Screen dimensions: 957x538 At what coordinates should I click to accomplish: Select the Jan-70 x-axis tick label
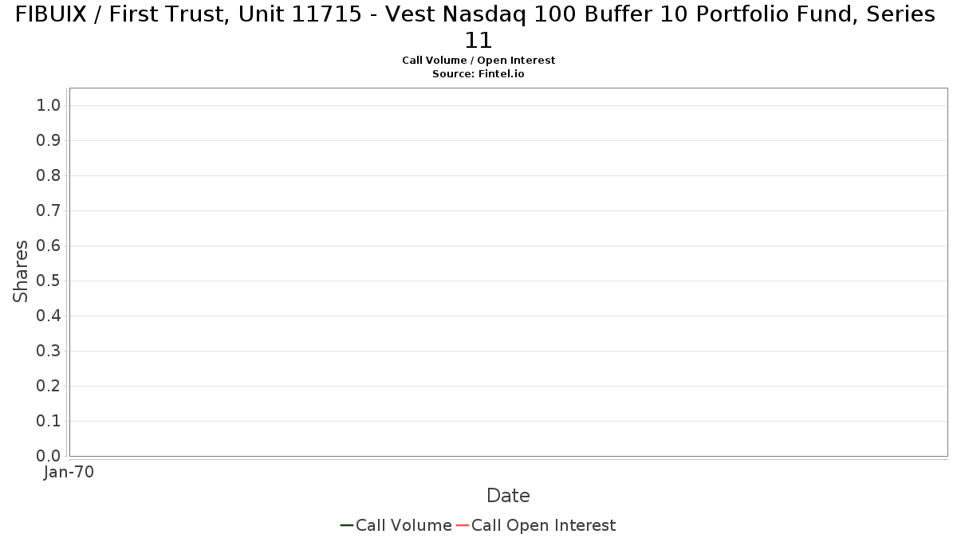pos(69,473)
